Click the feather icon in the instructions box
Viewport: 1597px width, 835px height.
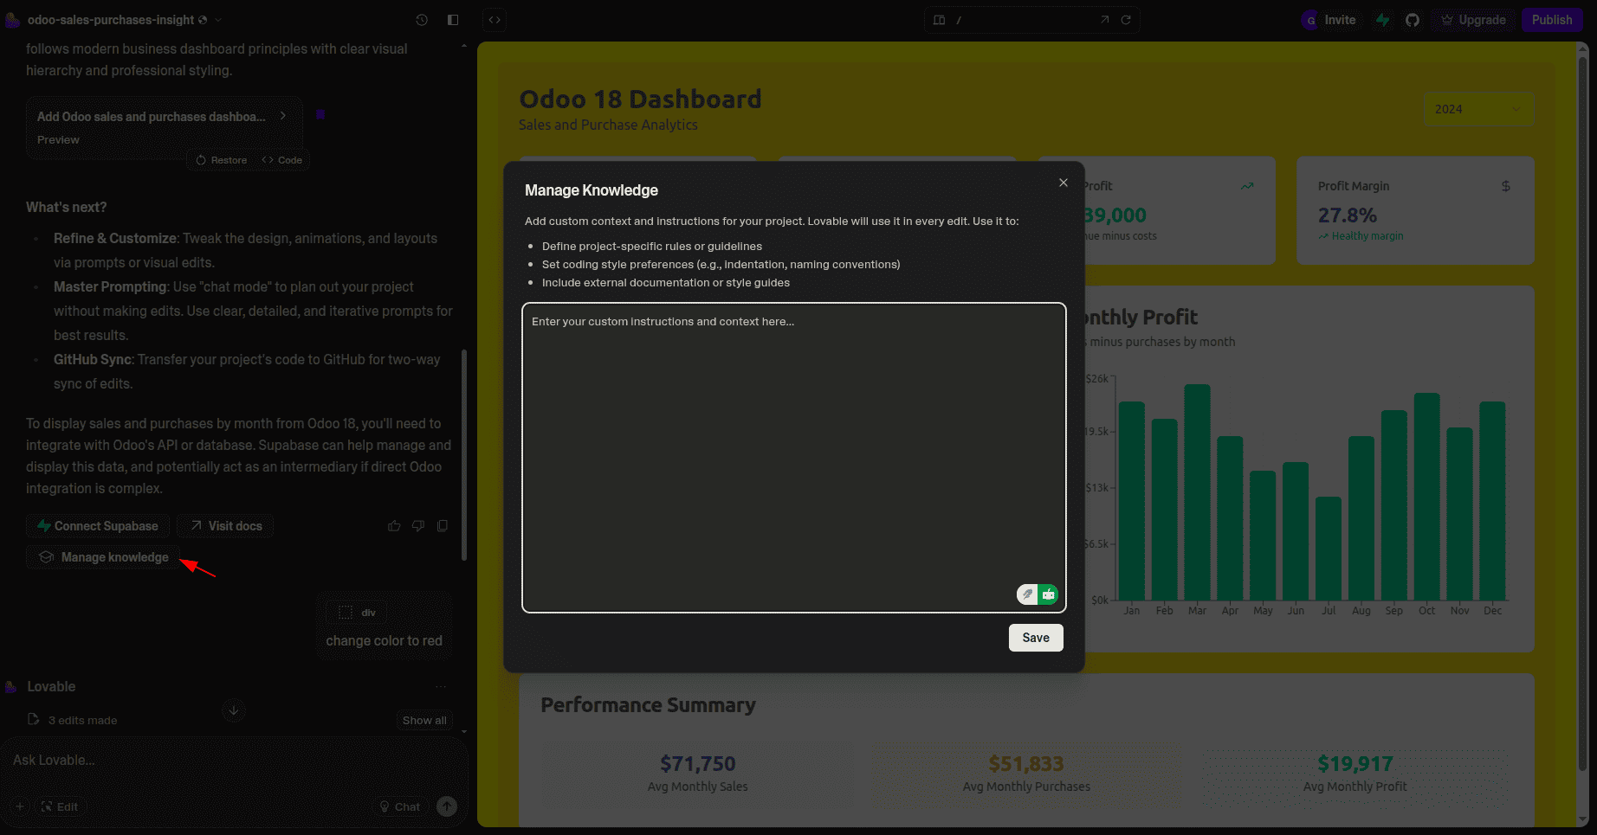(x=1027, y=594)
